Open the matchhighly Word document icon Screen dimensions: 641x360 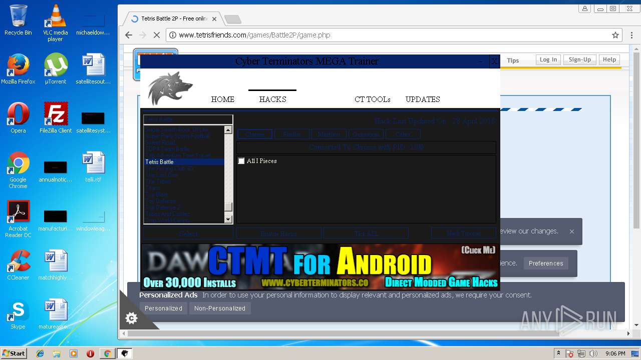tap(55, 265)
